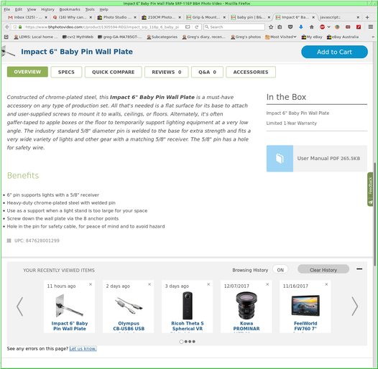
Task: Open the Tools menu
Action: pos(90,9)
